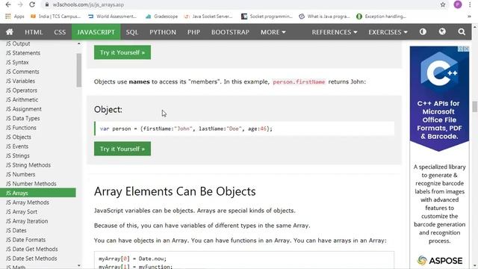The width and height of the screenshot is (478, 269).
Task: Click the lock icon in address bar
Action: tap(46, 4)
